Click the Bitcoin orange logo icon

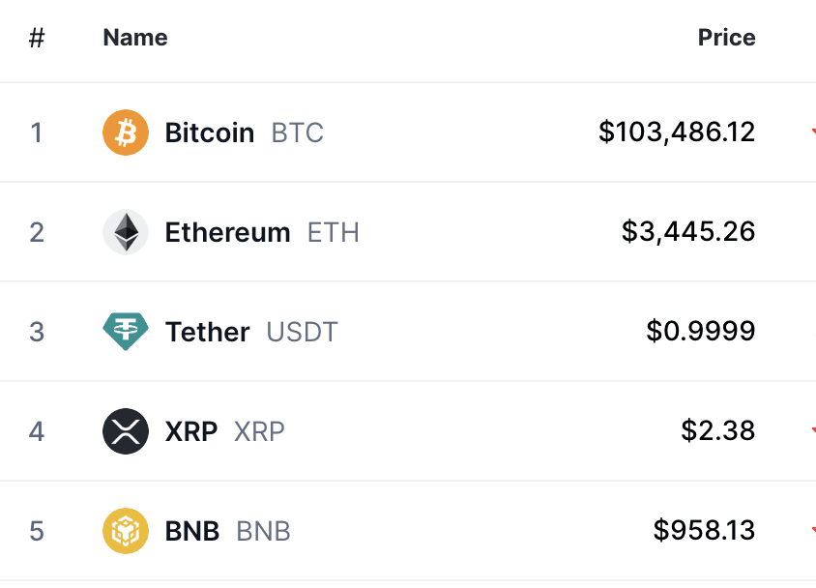(x=126, y=132)
